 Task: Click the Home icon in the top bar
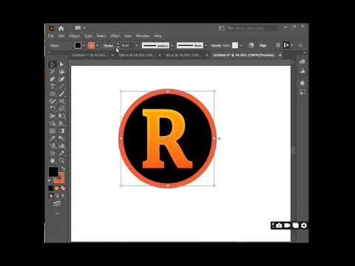[x=61, y=28]
